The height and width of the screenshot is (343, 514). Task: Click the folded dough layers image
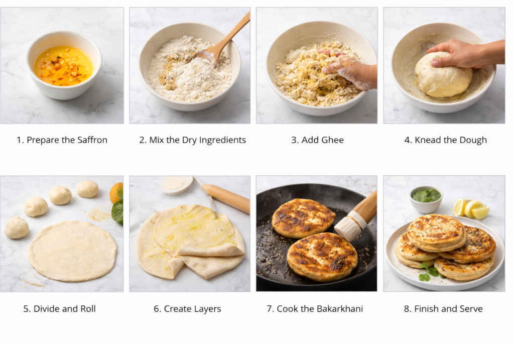190,234
